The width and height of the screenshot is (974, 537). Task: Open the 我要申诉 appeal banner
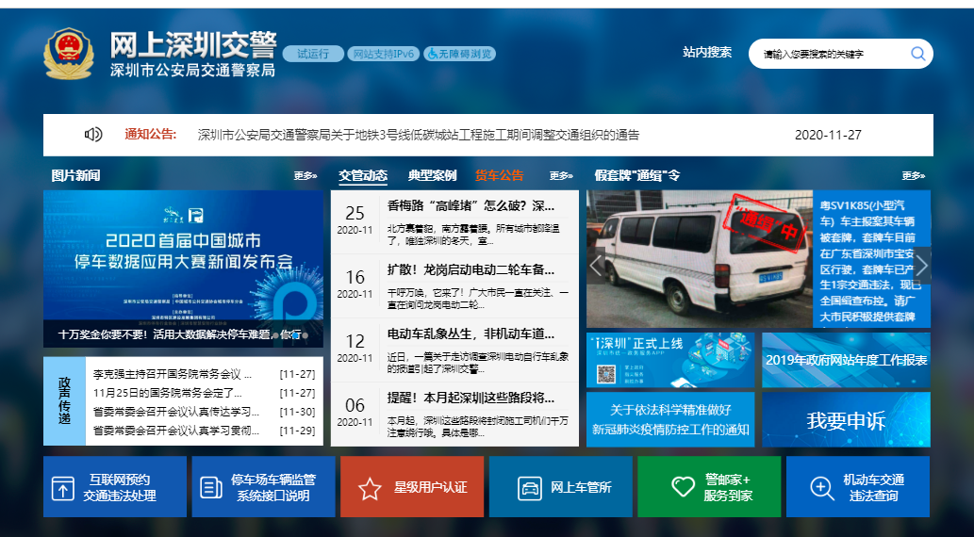[846, 419]
